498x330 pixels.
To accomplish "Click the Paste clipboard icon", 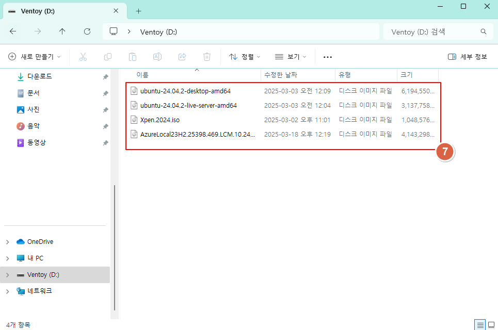I will coord(133,57).
